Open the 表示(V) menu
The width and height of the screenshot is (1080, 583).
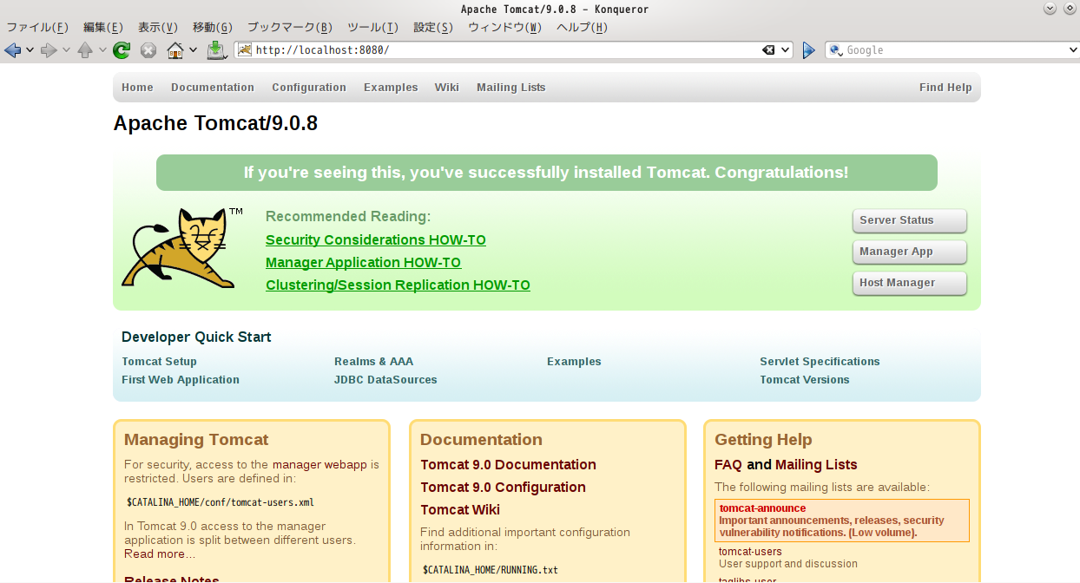point(158,27)
